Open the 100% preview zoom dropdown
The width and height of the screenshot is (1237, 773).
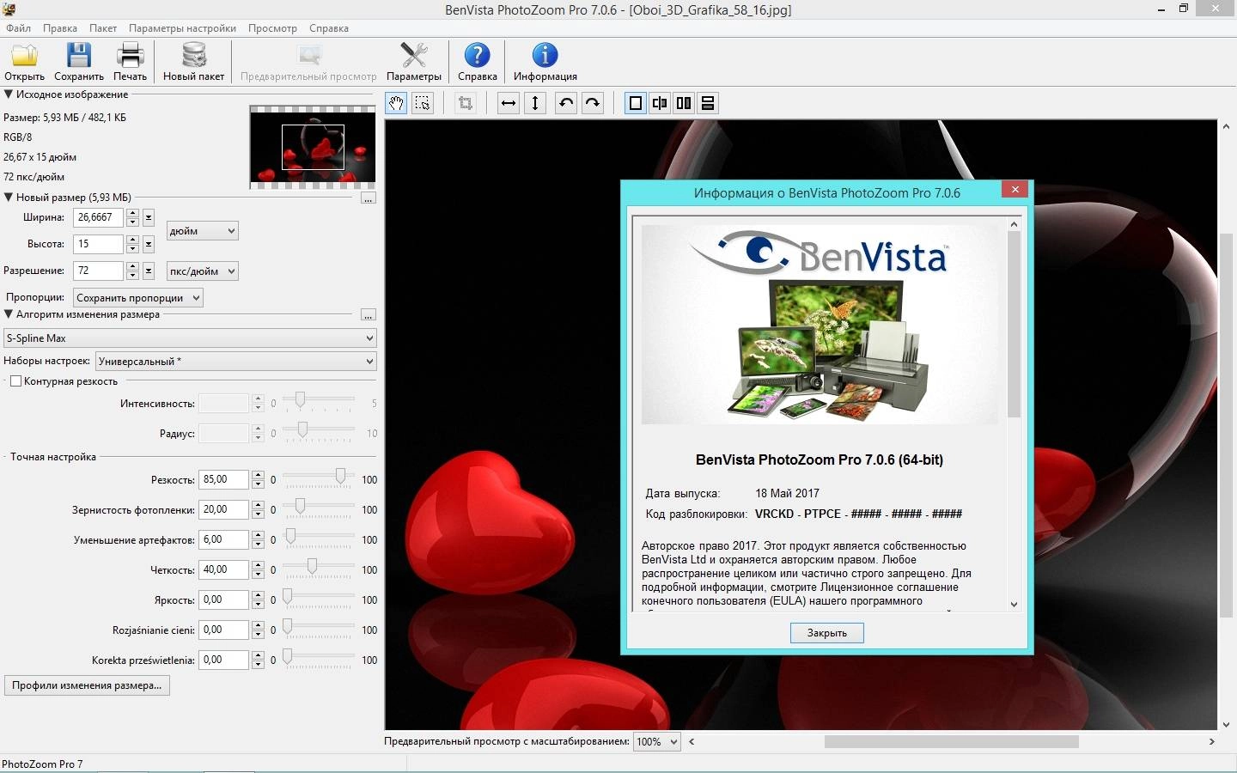tap(656, 742)
